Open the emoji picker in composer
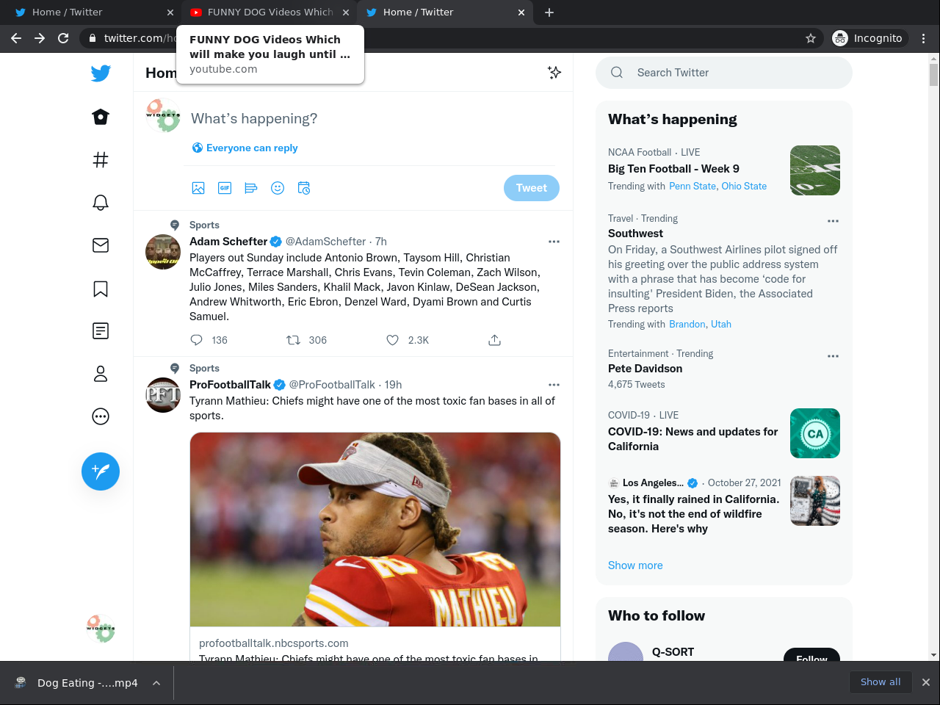The image size is (940, 705). click(278, 188)
